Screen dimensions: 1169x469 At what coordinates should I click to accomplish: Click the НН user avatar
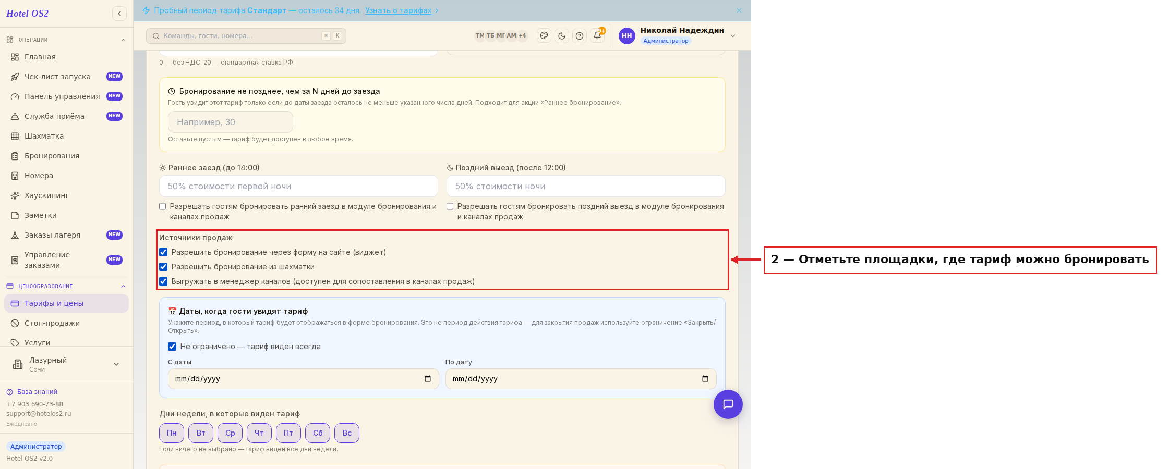pyautogui.click(x=627, y=36)
